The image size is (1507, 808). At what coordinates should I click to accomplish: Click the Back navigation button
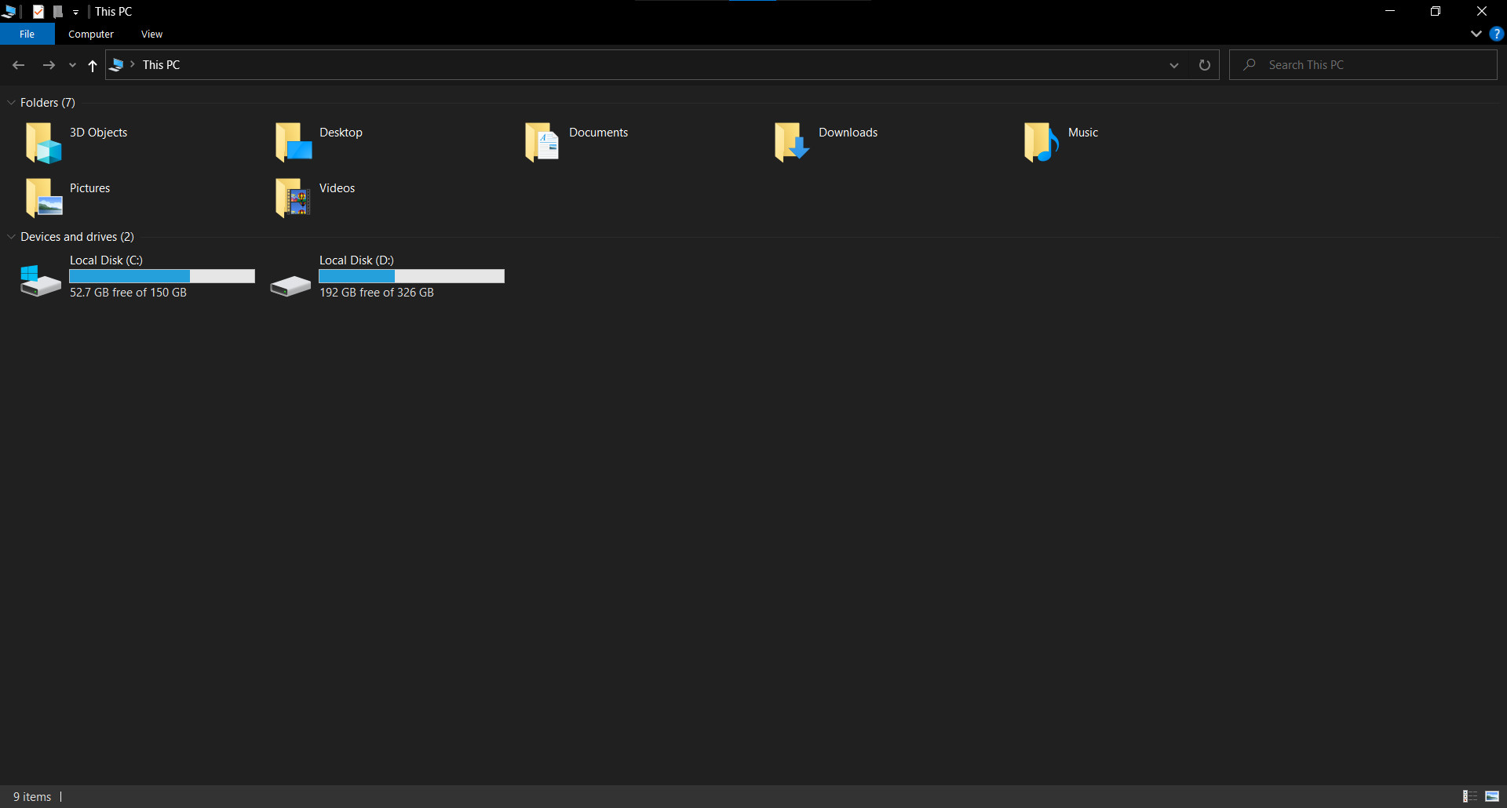[x=18, y=65]
